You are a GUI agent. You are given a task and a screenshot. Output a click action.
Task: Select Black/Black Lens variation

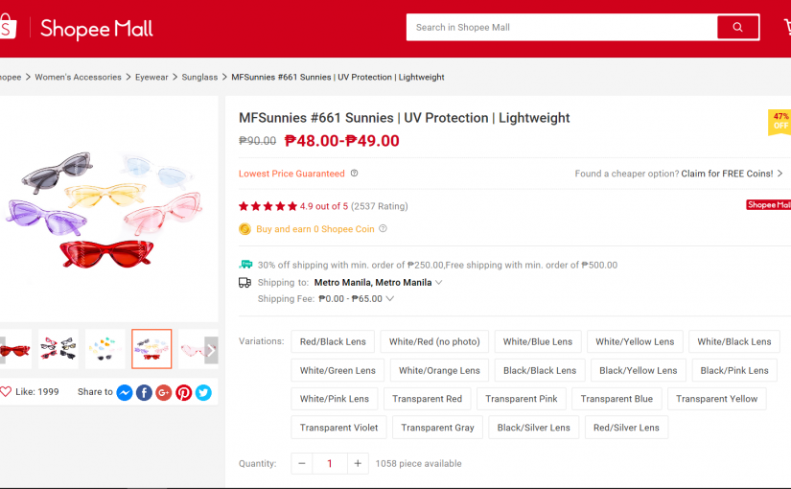pos(540,370)
